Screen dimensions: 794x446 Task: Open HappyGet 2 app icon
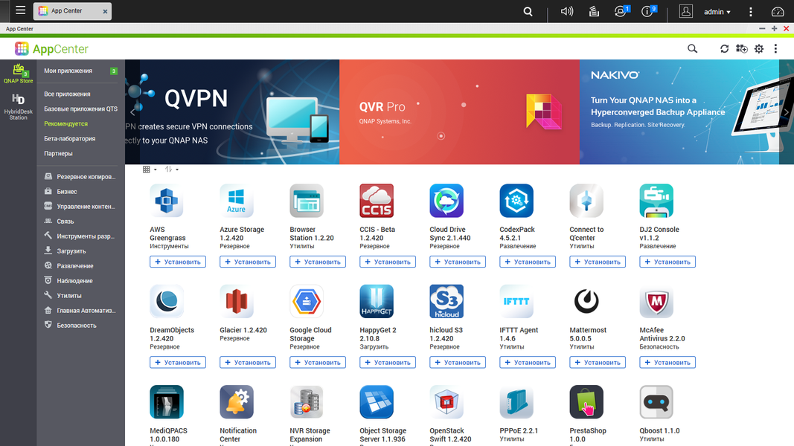[x=377, y=301]
